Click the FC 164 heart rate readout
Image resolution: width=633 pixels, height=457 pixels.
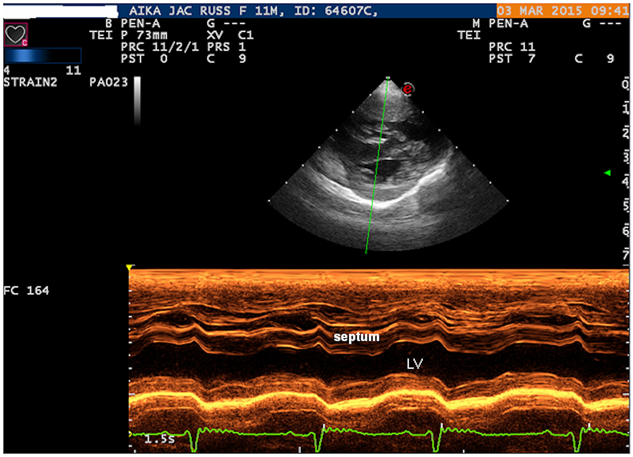26,291
